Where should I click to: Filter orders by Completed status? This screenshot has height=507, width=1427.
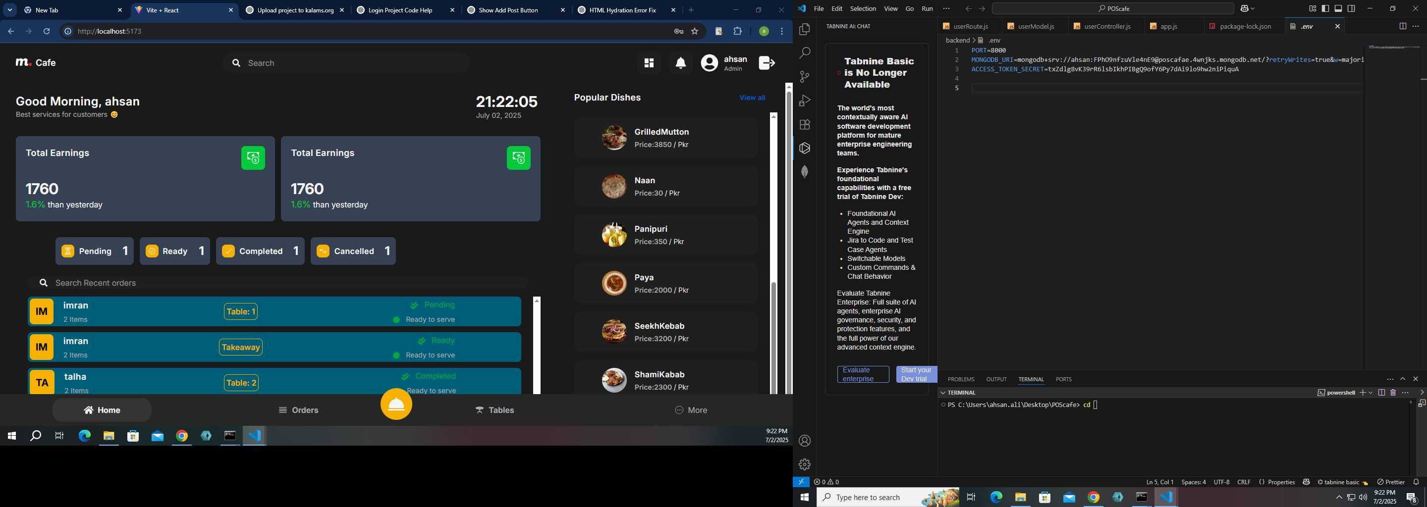[260, 252]
